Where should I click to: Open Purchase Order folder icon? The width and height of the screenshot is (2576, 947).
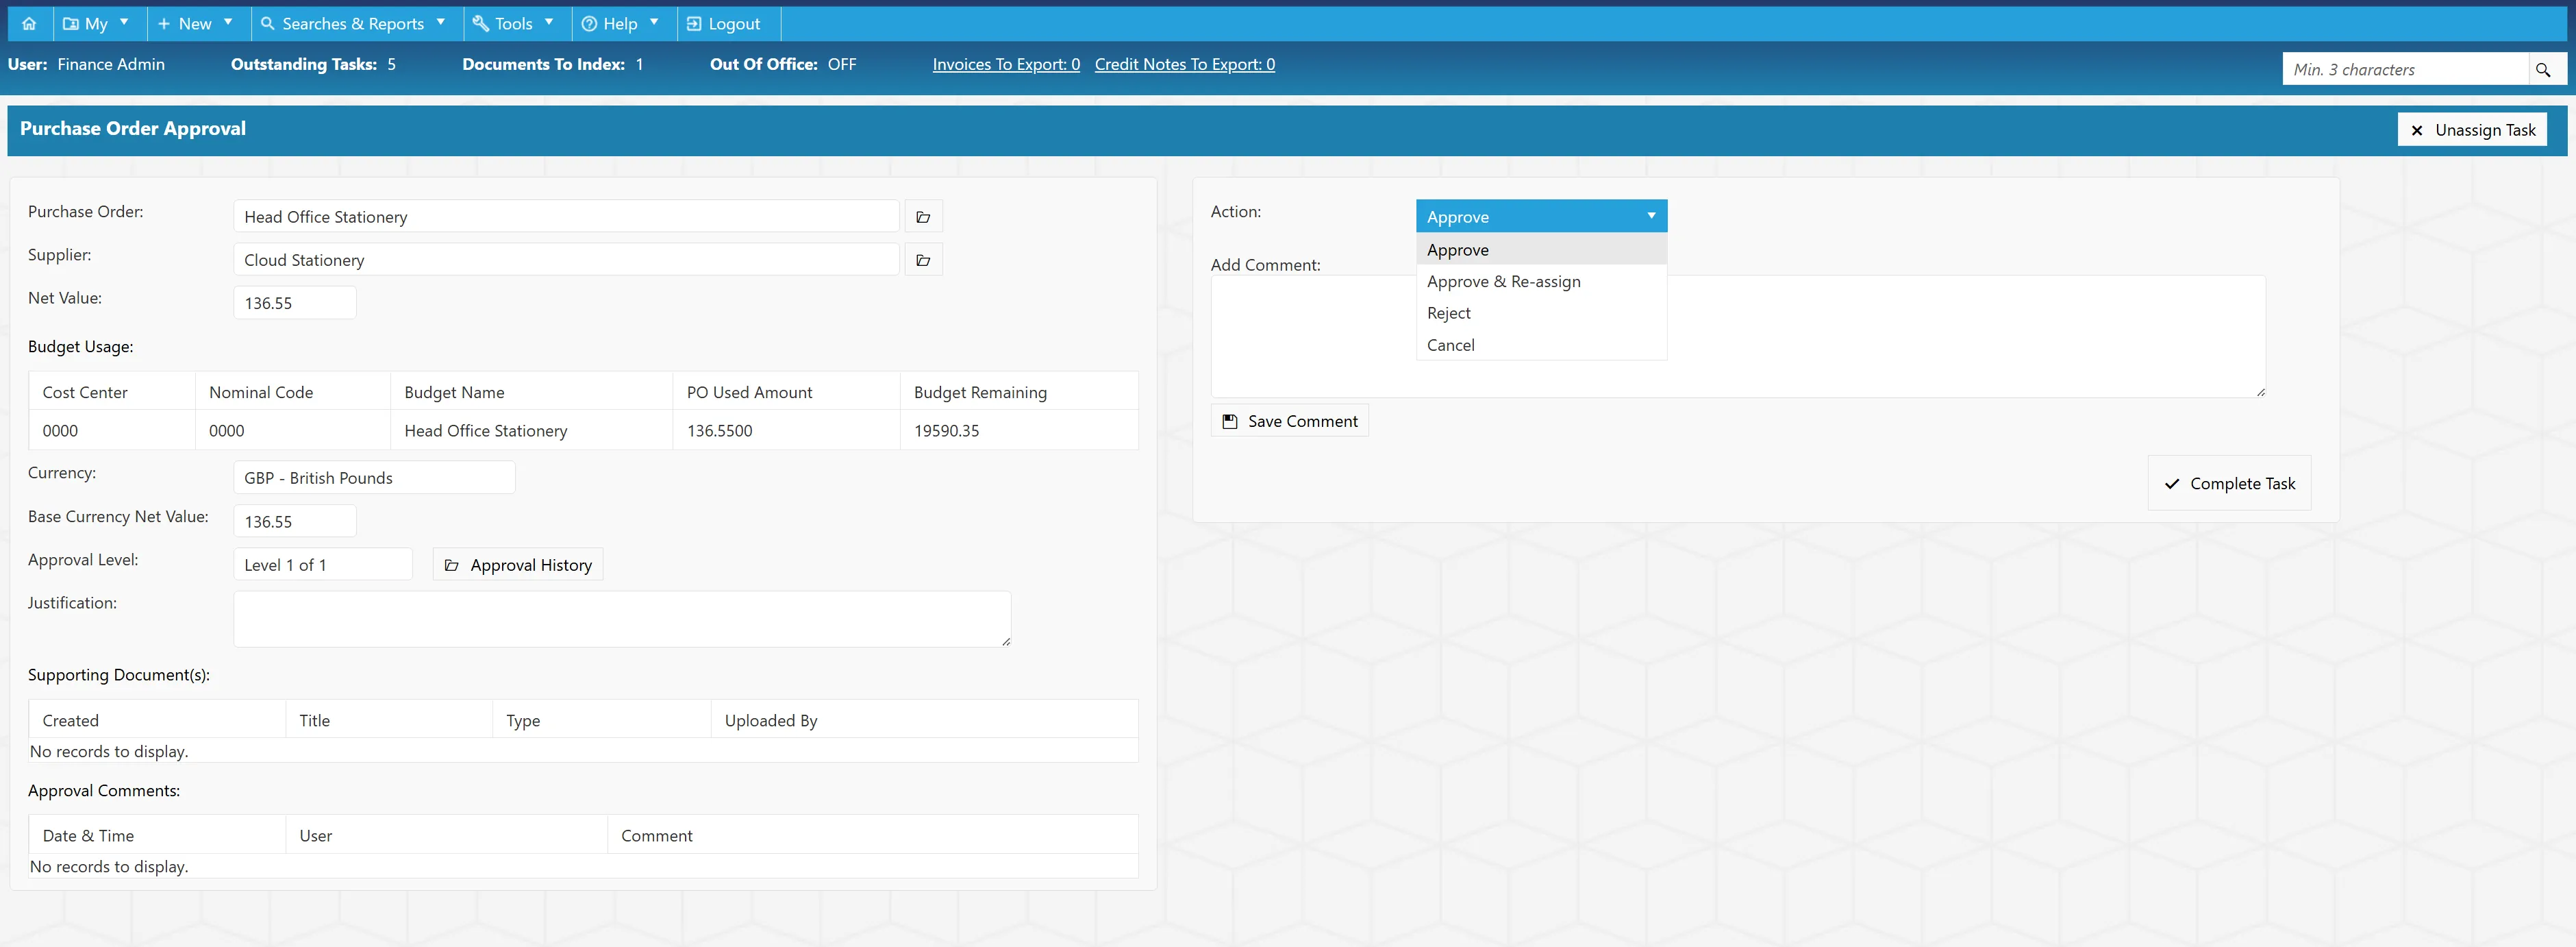[x=923, y=217]
